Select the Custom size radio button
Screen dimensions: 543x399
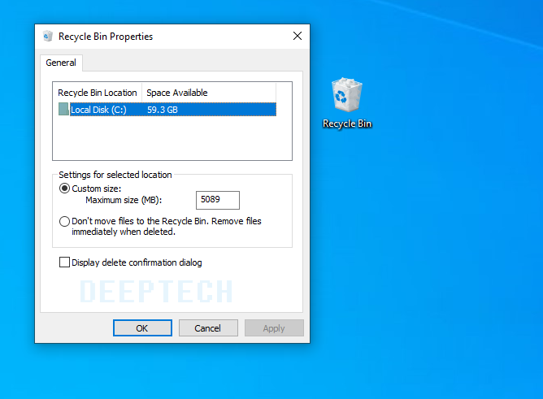[x=64, y=189]
